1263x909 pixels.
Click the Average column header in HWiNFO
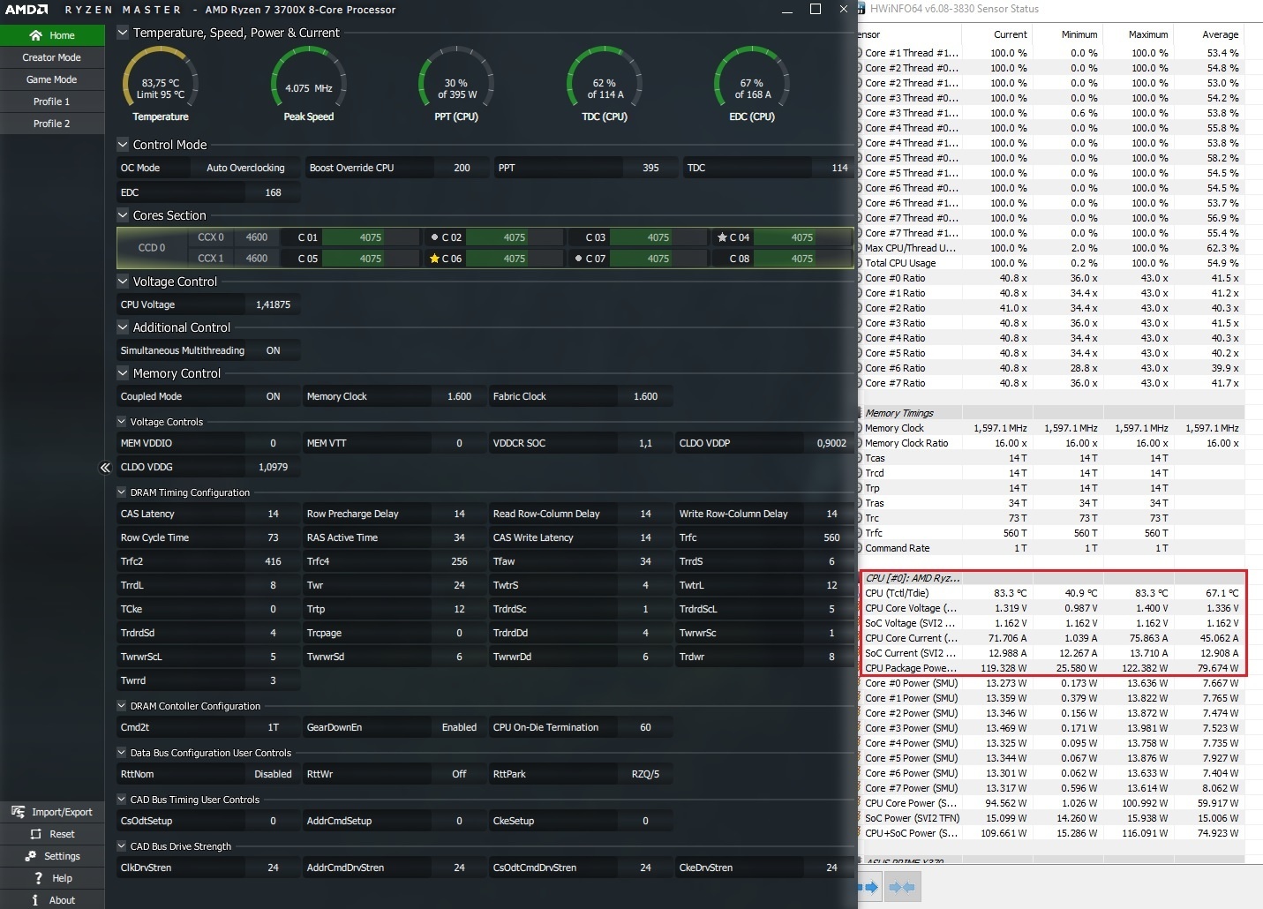(1209, 34)
